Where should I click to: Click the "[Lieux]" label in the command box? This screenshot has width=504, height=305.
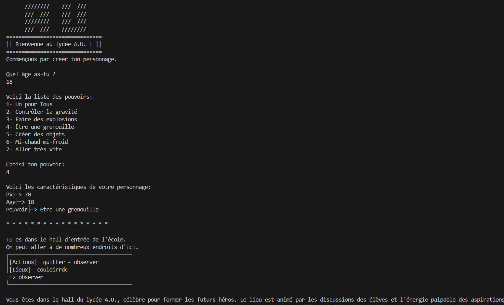pyautogui.click(x=20, y=269)
